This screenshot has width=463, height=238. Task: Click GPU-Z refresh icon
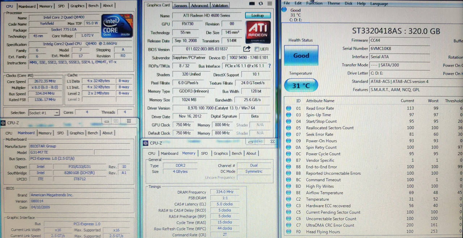tap(261, 4)
